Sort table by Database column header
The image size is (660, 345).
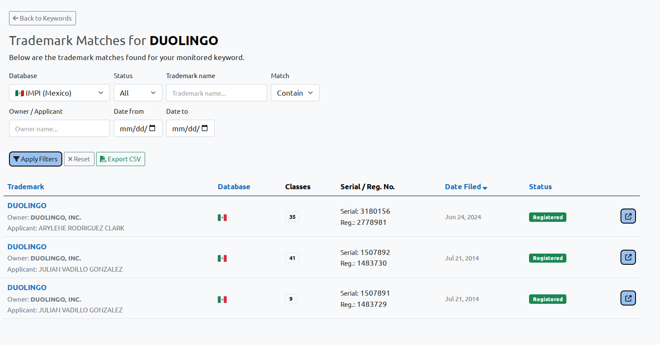234,187
